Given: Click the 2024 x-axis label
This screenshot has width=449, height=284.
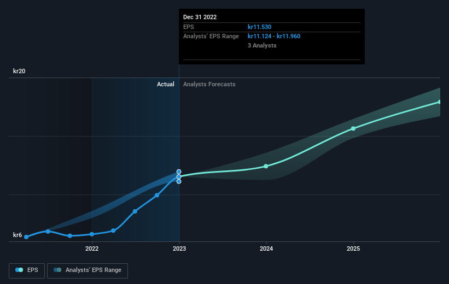Looking at the screenshot, I should pyautogui.click(x=266, y=249).
